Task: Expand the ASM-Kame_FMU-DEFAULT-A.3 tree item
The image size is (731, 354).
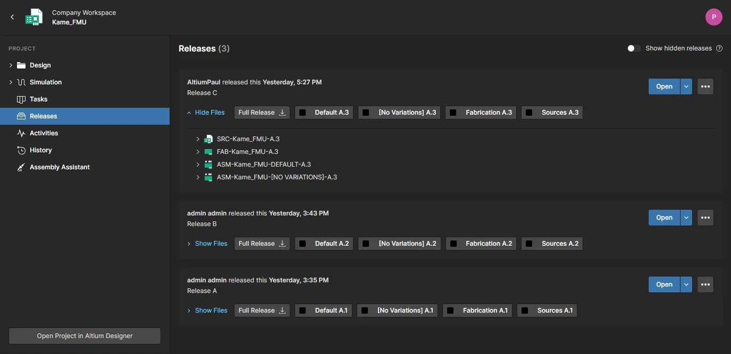Action: (x=198, y=165)
